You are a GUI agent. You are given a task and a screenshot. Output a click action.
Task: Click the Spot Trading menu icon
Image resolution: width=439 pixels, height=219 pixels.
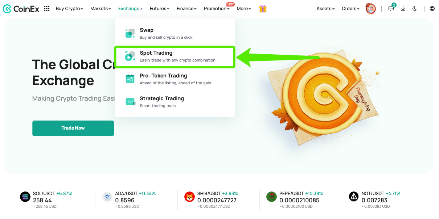pos(130,56)
